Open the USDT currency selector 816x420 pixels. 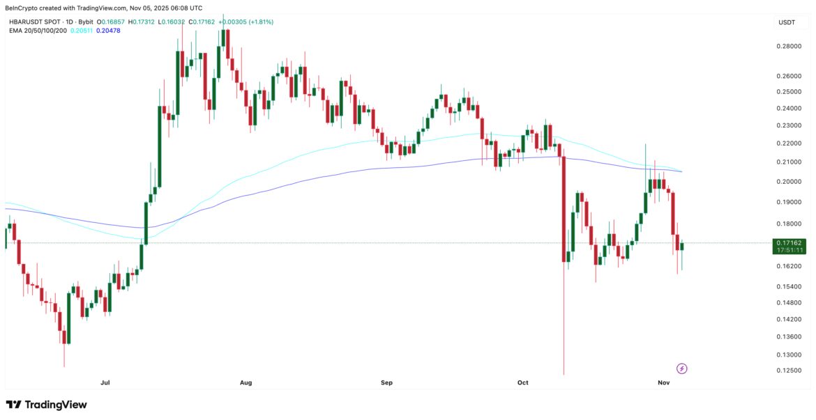pos(787,23)
